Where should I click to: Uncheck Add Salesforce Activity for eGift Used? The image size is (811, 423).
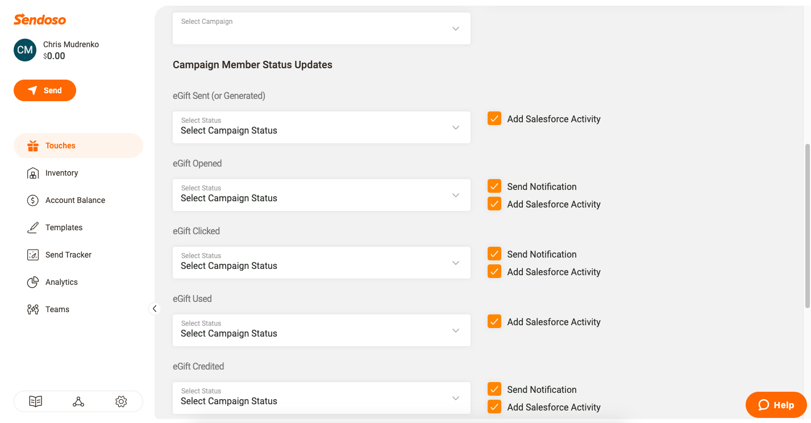click(x=494, y=322)
